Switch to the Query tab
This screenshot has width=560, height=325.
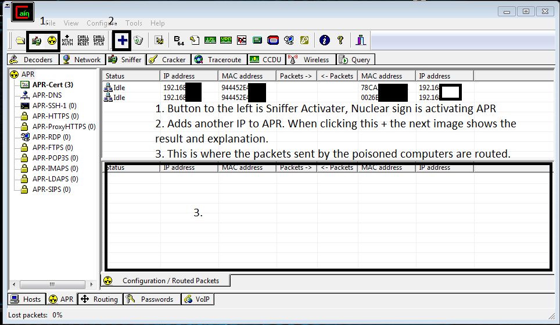tap(356, 60)
